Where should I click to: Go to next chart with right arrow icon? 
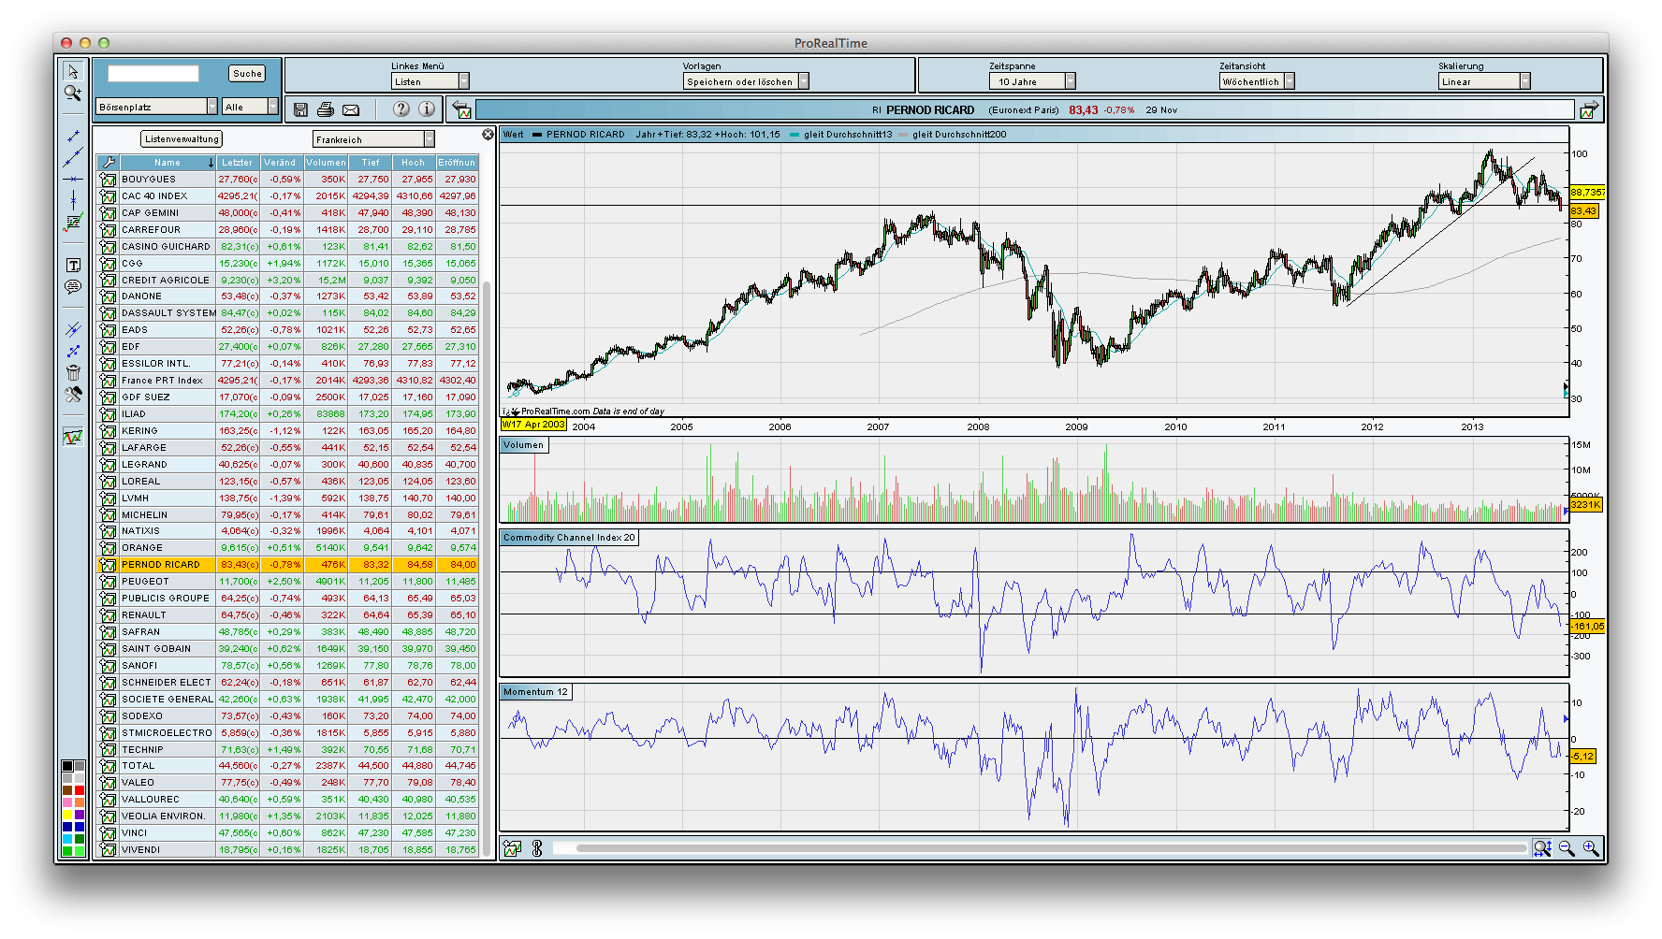pos(1589,109)
